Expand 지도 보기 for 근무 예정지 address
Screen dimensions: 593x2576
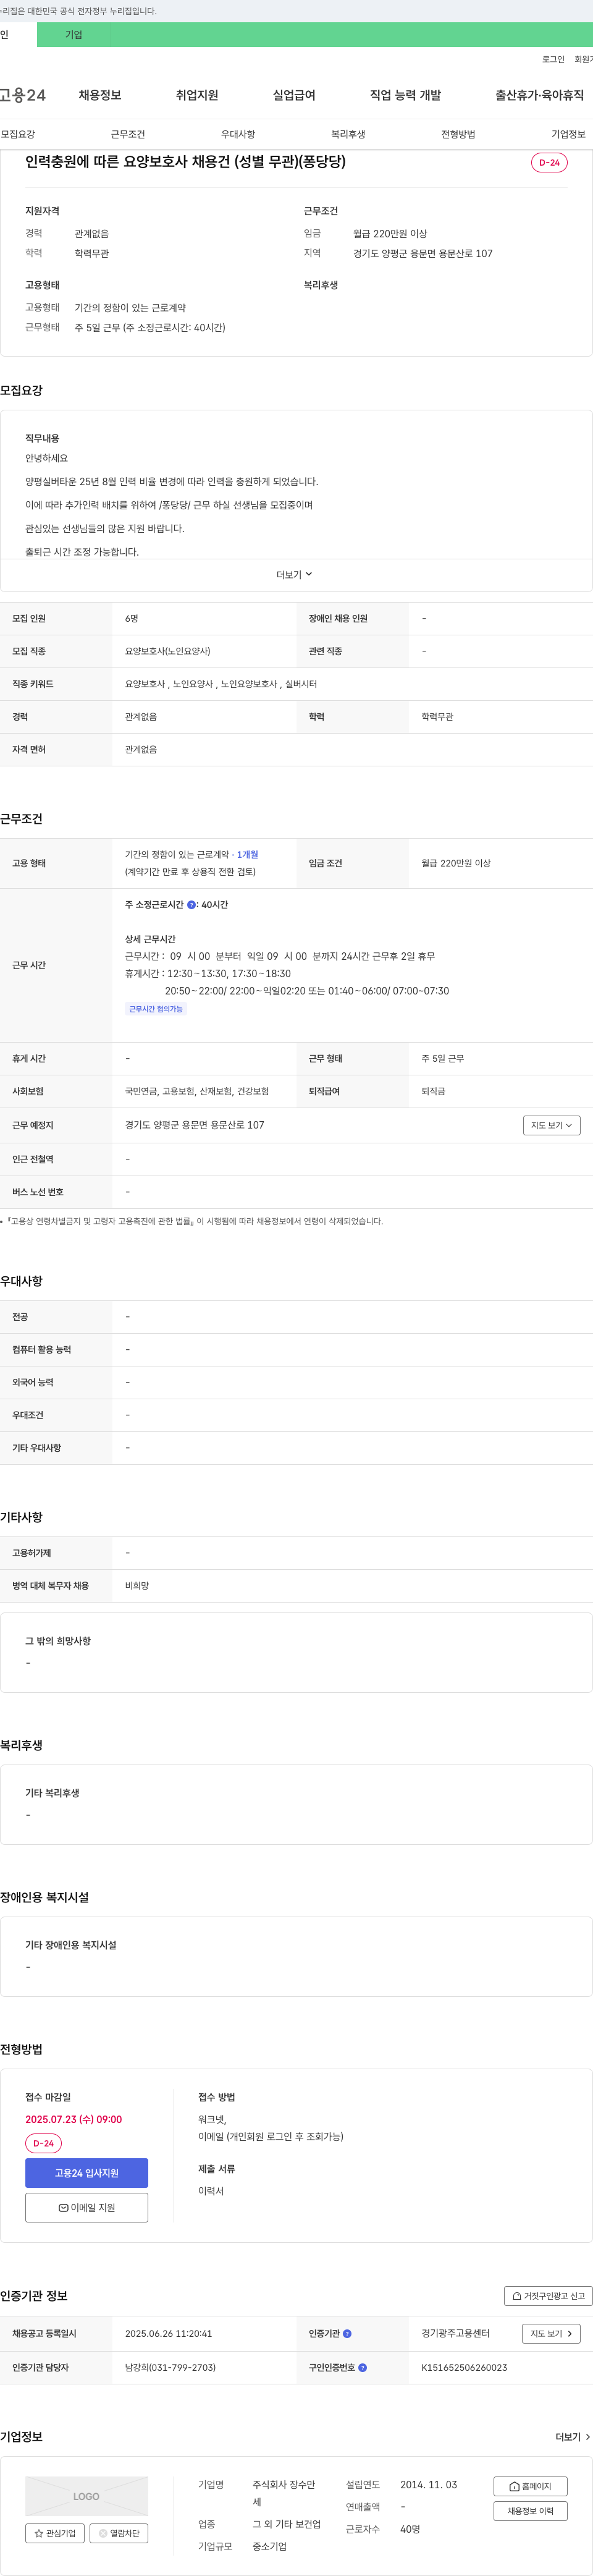coord(551,1125)
